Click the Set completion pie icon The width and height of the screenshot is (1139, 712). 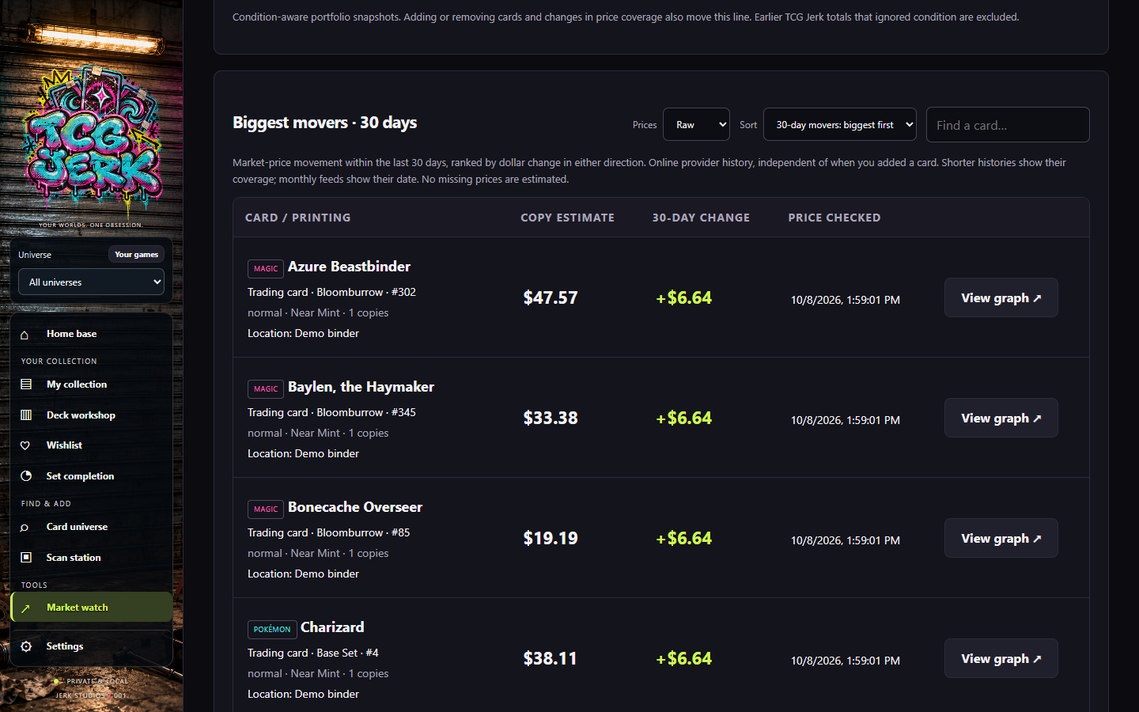[x=26, y=476]
